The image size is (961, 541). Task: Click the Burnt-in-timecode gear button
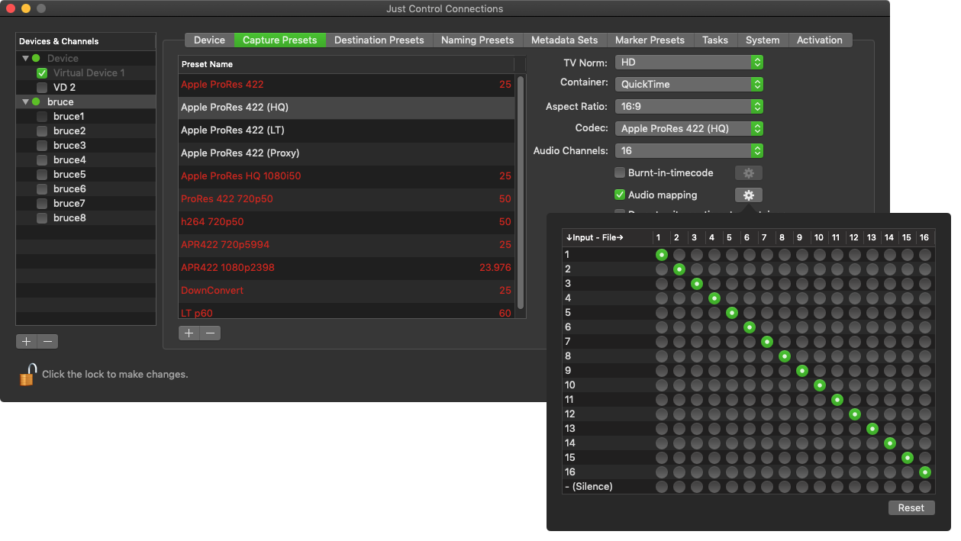point(748,172)
